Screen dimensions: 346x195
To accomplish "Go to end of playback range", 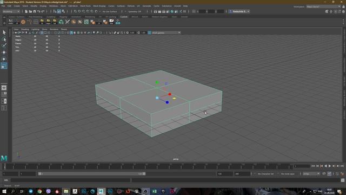I will [x=342, y=166].
